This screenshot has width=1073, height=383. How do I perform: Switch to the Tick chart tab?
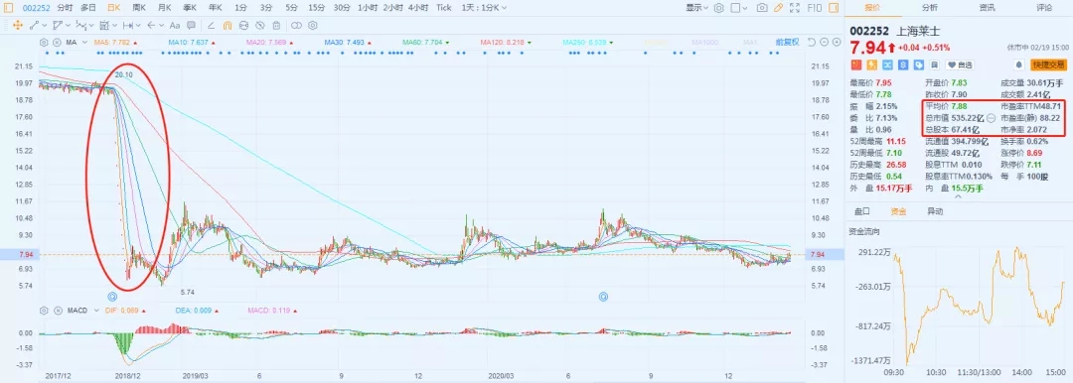coord(444,8)
